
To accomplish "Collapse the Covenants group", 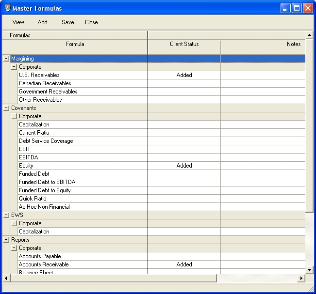I will 6,108.
